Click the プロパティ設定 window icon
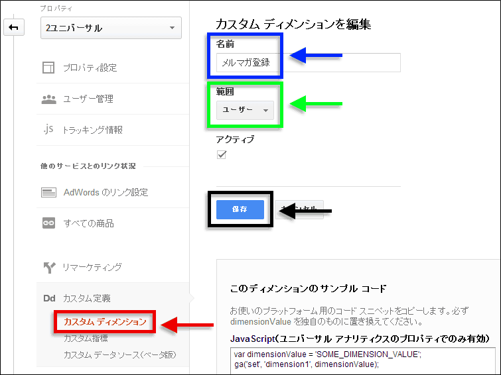The width and height of the screenshot is (501, 375). [x=48, y=68]
